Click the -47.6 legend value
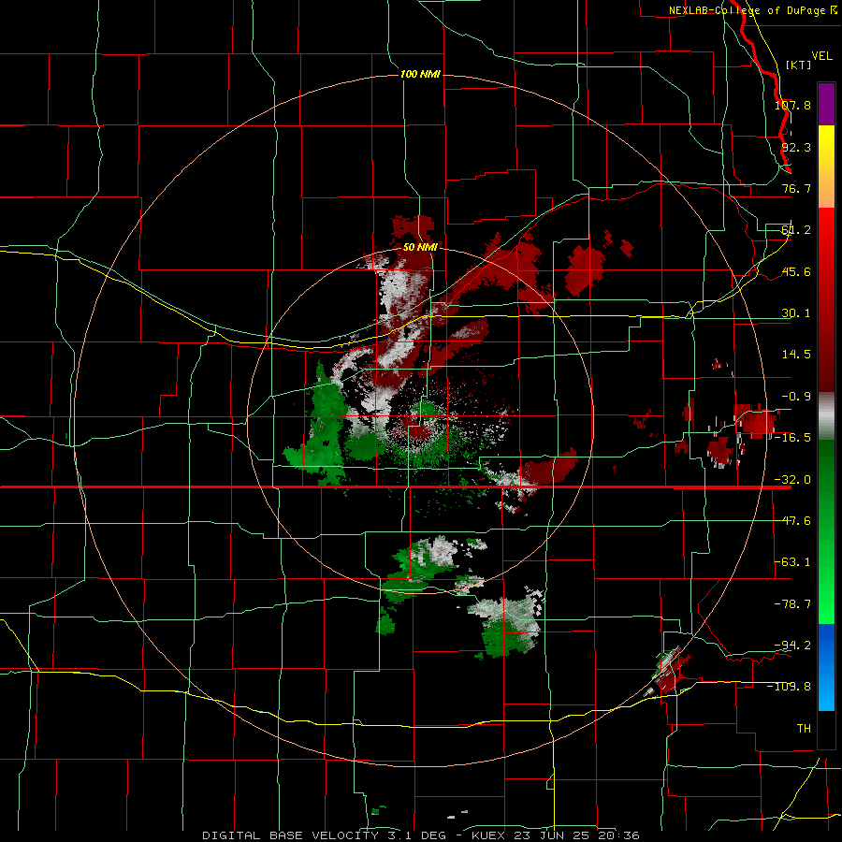 (x=792, y=521)
